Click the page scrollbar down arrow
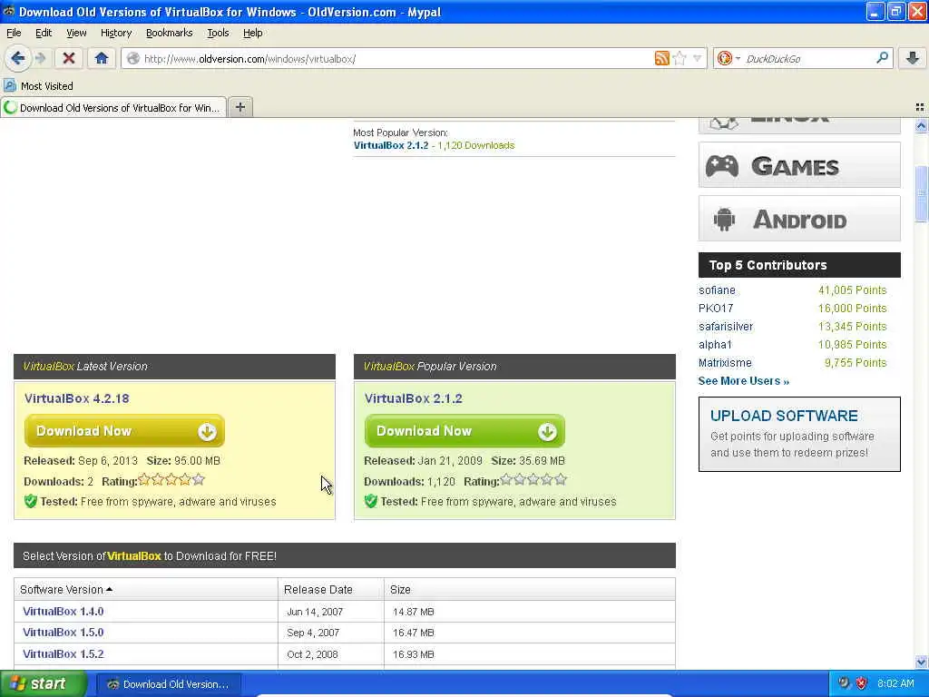Image resolution: width=929 pixels, height=697 pixels. click(921, 662)
